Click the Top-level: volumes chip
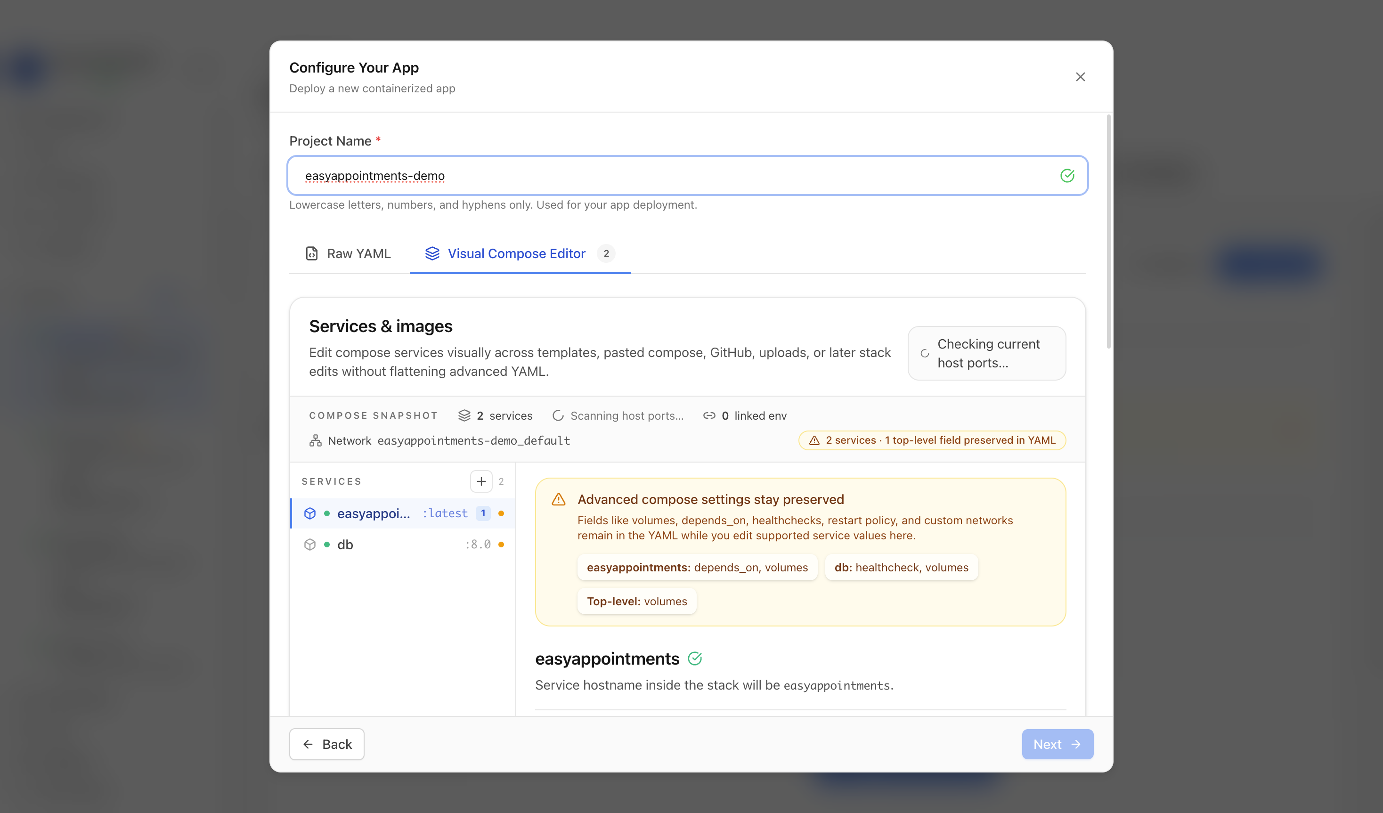This screenshot has width=1383, height=813. (x=636, y=602)
